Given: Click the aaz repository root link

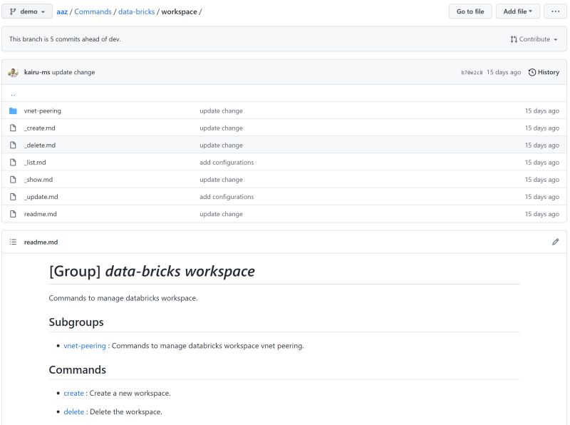Looking at the screenshot, I should [x=61, y=11].
